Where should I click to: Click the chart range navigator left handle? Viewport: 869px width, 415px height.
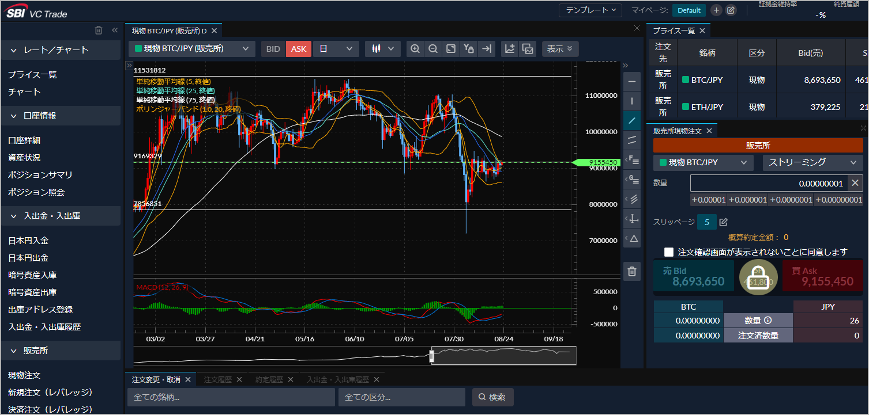(431, 356)
